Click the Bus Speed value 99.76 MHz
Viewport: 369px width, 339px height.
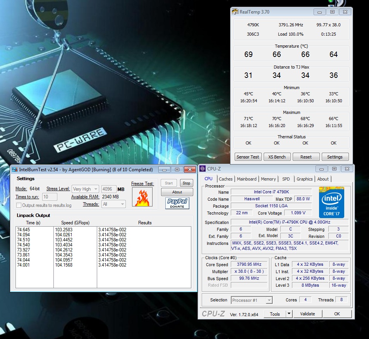(249, 278)
